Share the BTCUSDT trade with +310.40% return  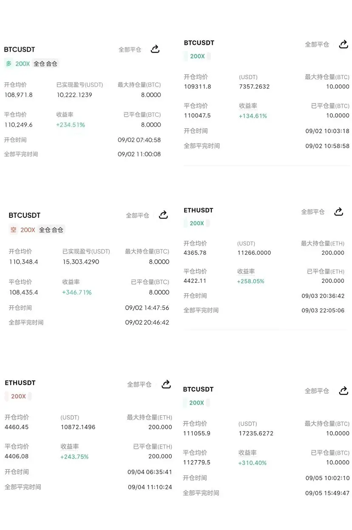[x=343, y=390]
